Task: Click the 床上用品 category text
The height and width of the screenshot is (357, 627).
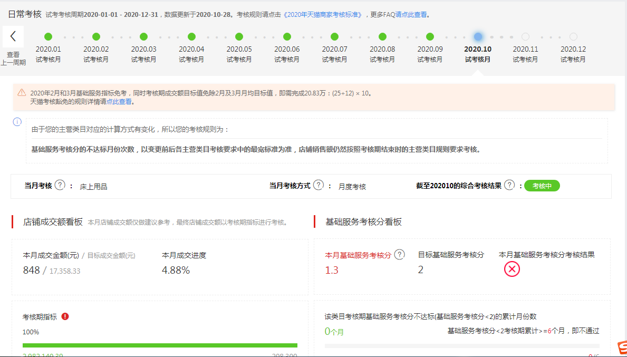Action: (93, 187)
